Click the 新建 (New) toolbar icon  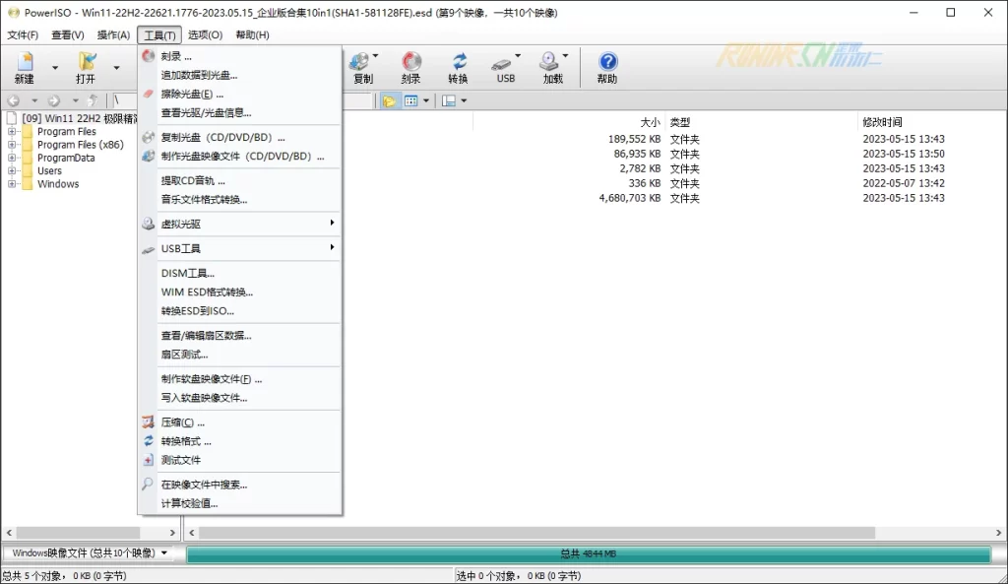tap(25, 67)
